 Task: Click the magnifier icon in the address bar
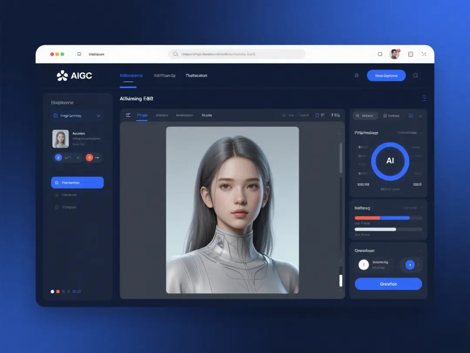(175, 54)
